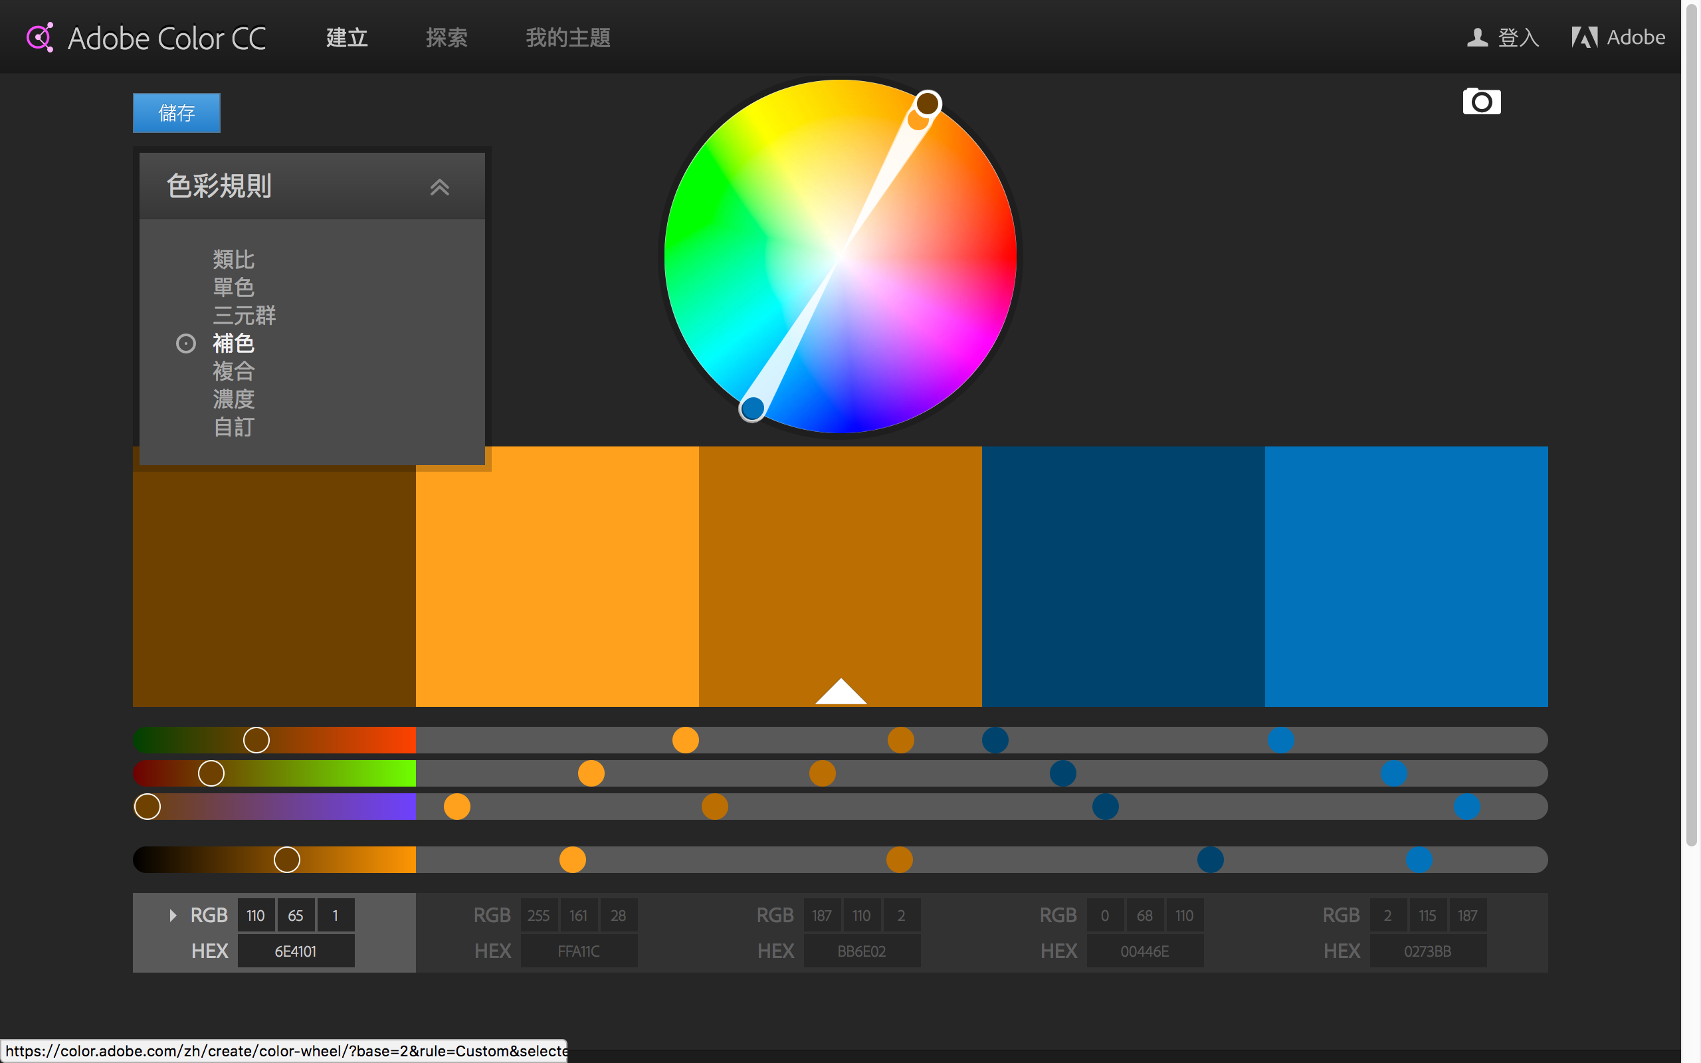Viewport: 1701px width, 1063px height.
Task: Select the base orange BB6E02 swatch
Action: [840, 577]
